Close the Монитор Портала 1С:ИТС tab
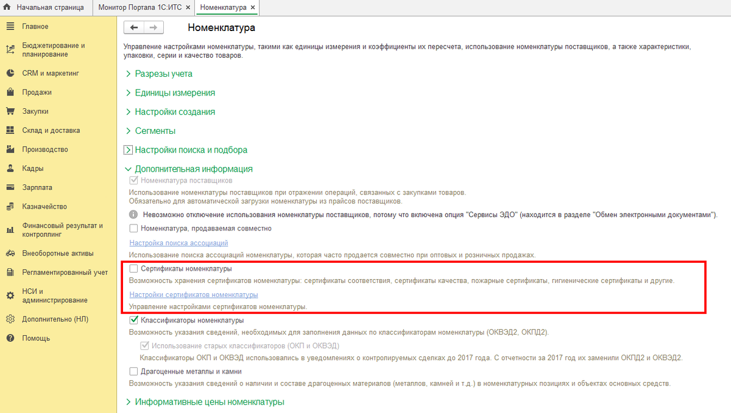 pyautogui.click(x=188, y=7)
